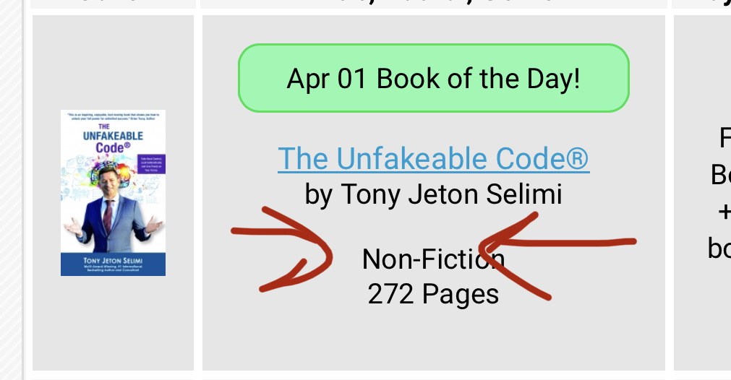This screenshot has height=380, width=731.
Task: Click the partial 'bo' text in the right column
Action: click(x=719, y=249)
